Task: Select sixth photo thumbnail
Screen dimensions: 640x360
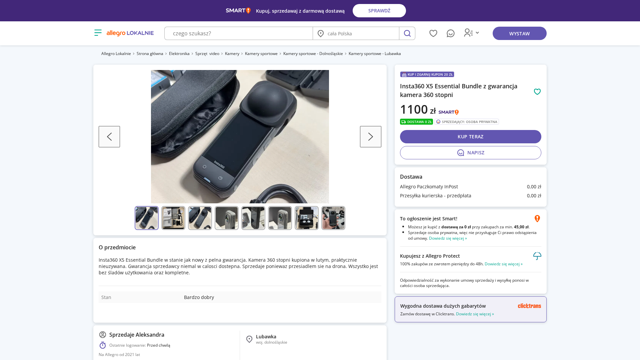Action: coord(280,218)
